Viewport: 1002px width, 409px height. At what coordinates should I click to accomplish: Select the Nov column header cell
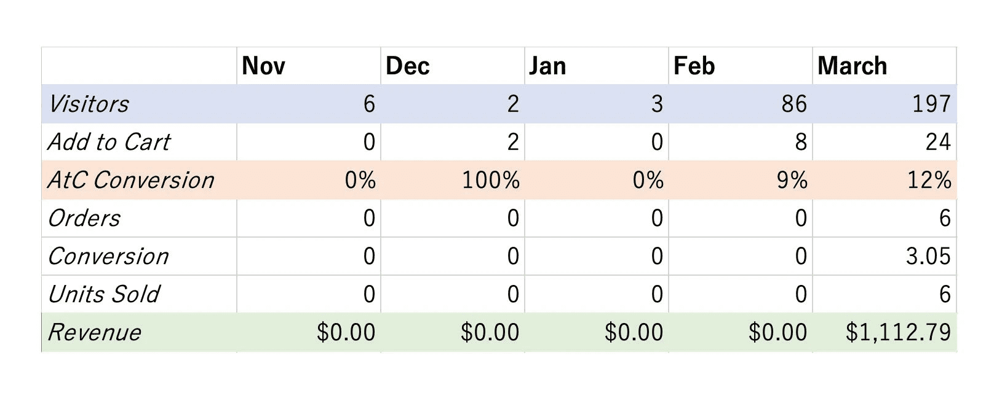click(x=309, y=66)
